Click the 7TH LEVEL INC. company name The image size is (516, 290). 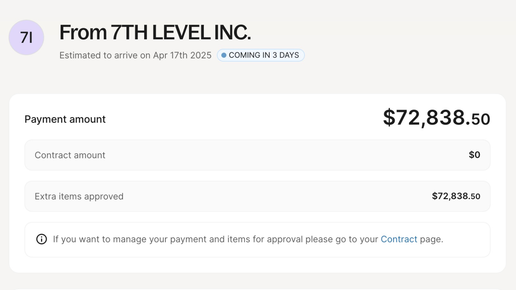[181, 33]
